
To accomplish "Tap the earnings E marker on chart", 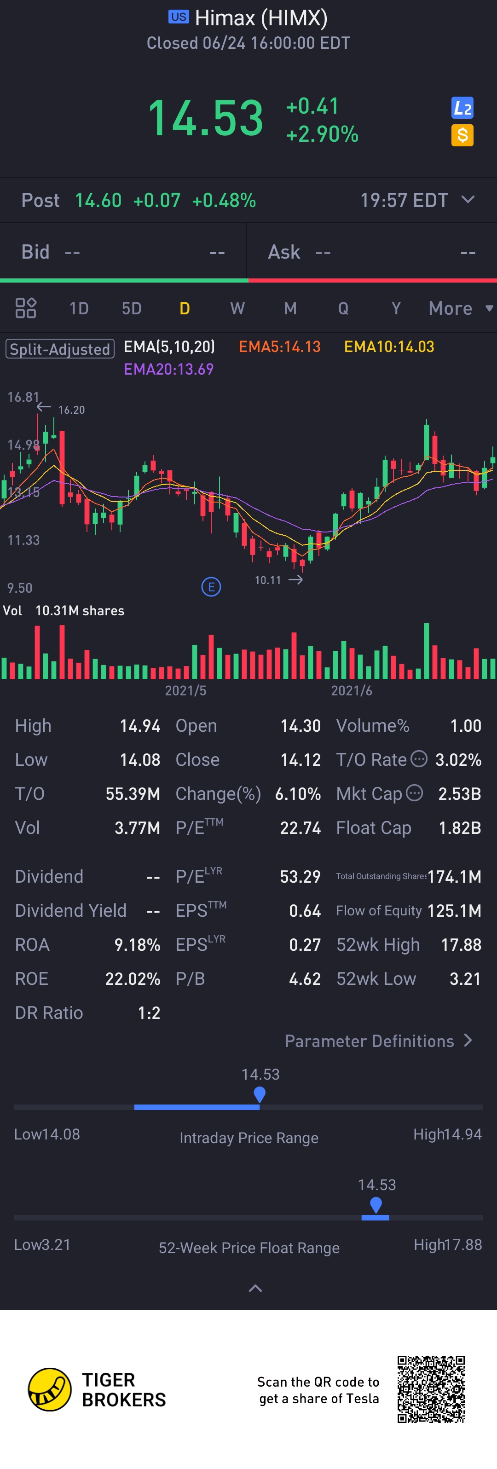I will 211,586.
